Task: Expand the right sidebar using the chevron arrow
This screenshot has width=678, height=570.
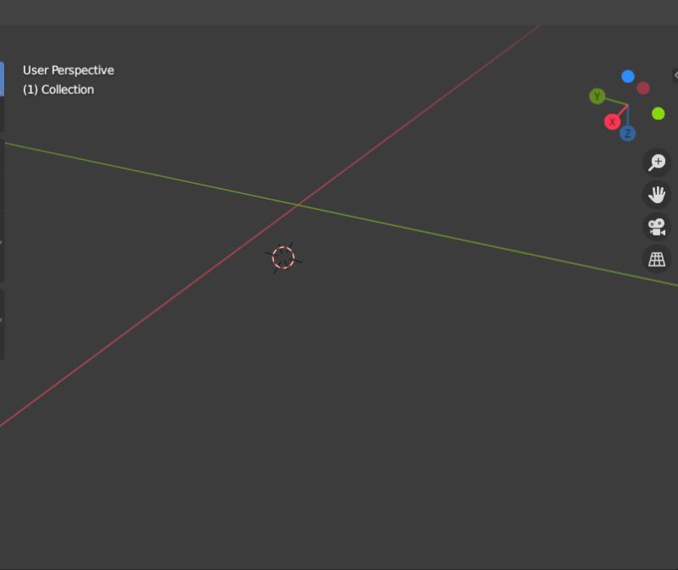Action: coord(675,76)
